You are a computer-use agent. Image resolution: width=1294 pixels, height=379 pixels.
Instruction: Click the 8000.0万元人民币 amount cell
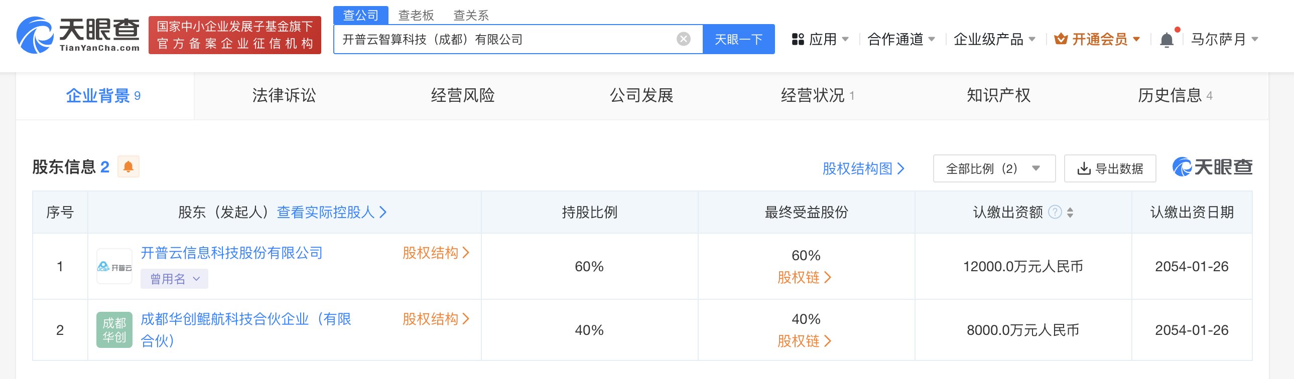[x=1023, y=330]
